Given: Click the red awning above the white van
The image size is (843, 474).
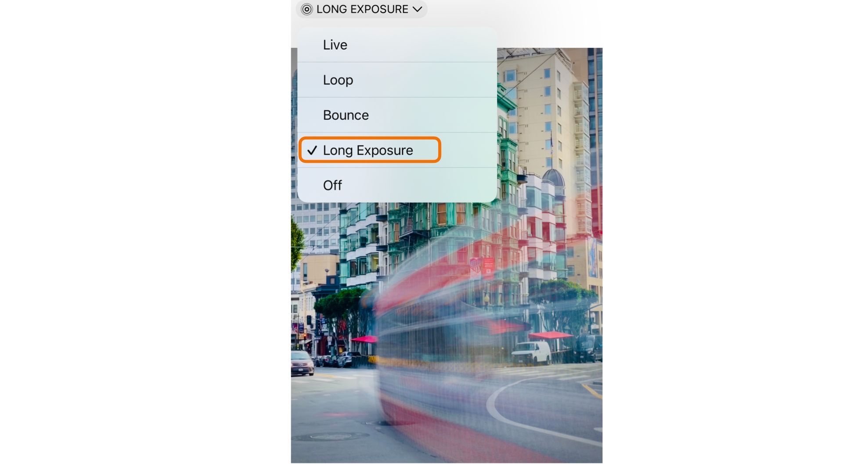Looking at the screenshot, I should pyautogui.click(x=551, y=335).
